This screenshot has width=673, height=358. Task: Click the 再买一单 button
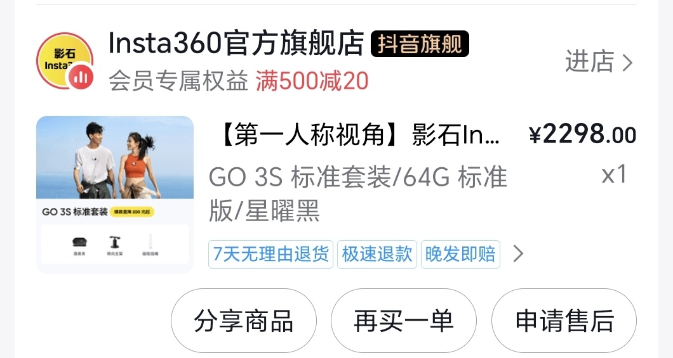(403, 321)
